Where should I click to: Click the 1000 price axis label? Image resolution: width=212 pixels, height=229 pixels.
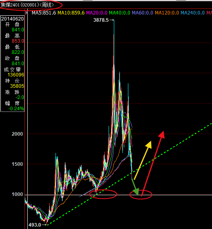coord(17,194)
